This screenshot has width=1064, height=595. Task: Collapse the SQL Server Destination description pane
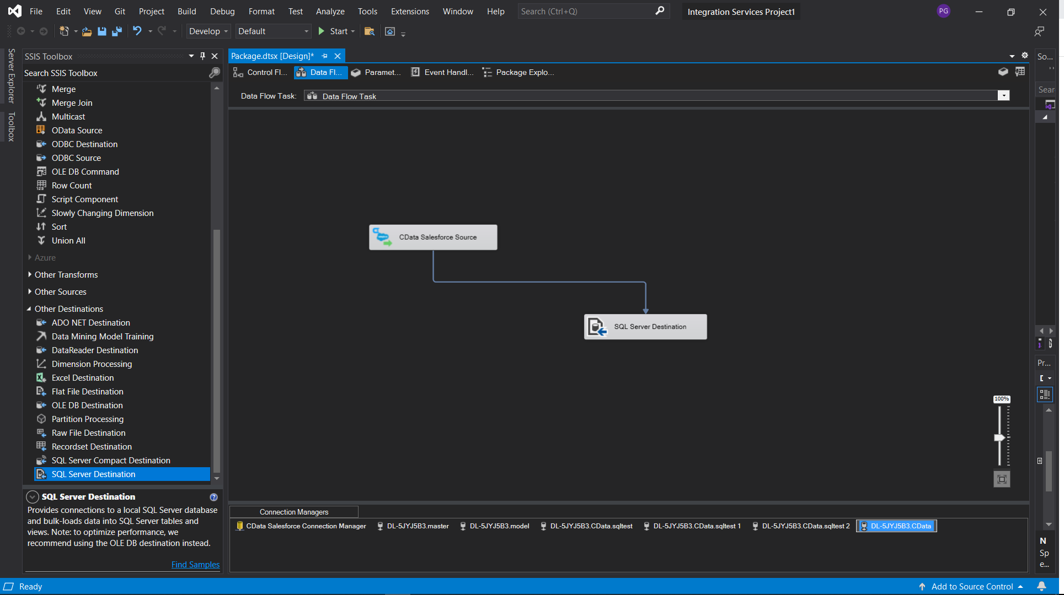(x=33, y=497)
